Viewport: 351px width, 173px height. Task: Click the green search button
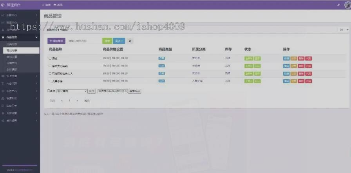(x=107, y=41)
